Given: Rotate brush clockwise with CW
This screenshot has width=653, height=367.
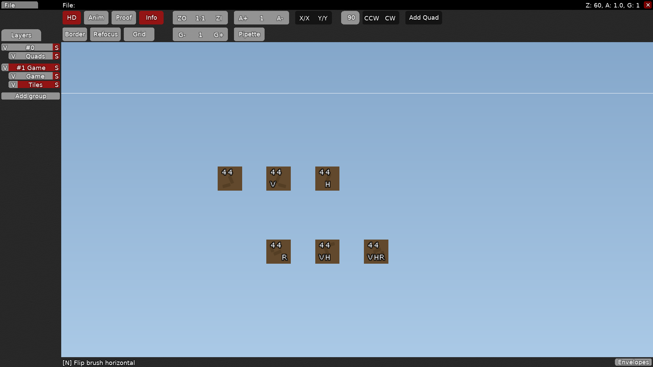Looking at the screenshot, I should click(390, 18).
